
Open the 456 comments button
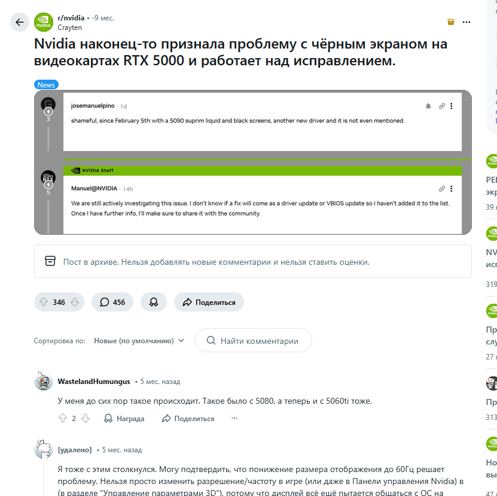click(112, 302)
